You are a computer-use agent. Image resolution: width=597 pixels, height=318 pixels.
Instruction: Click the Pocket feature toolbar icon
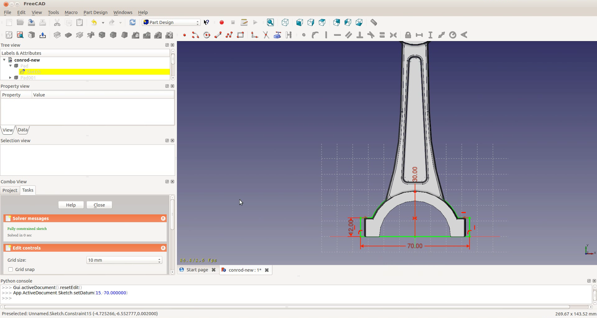pos(68,35)
